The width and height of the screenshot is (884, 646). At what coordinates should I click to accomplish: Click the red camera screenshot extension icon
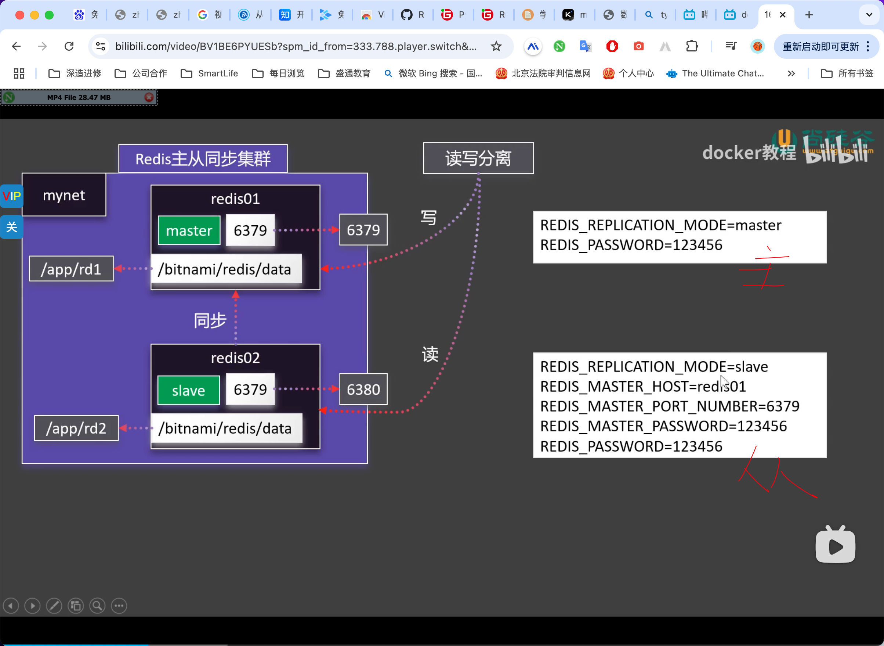[x=638, y=47]
